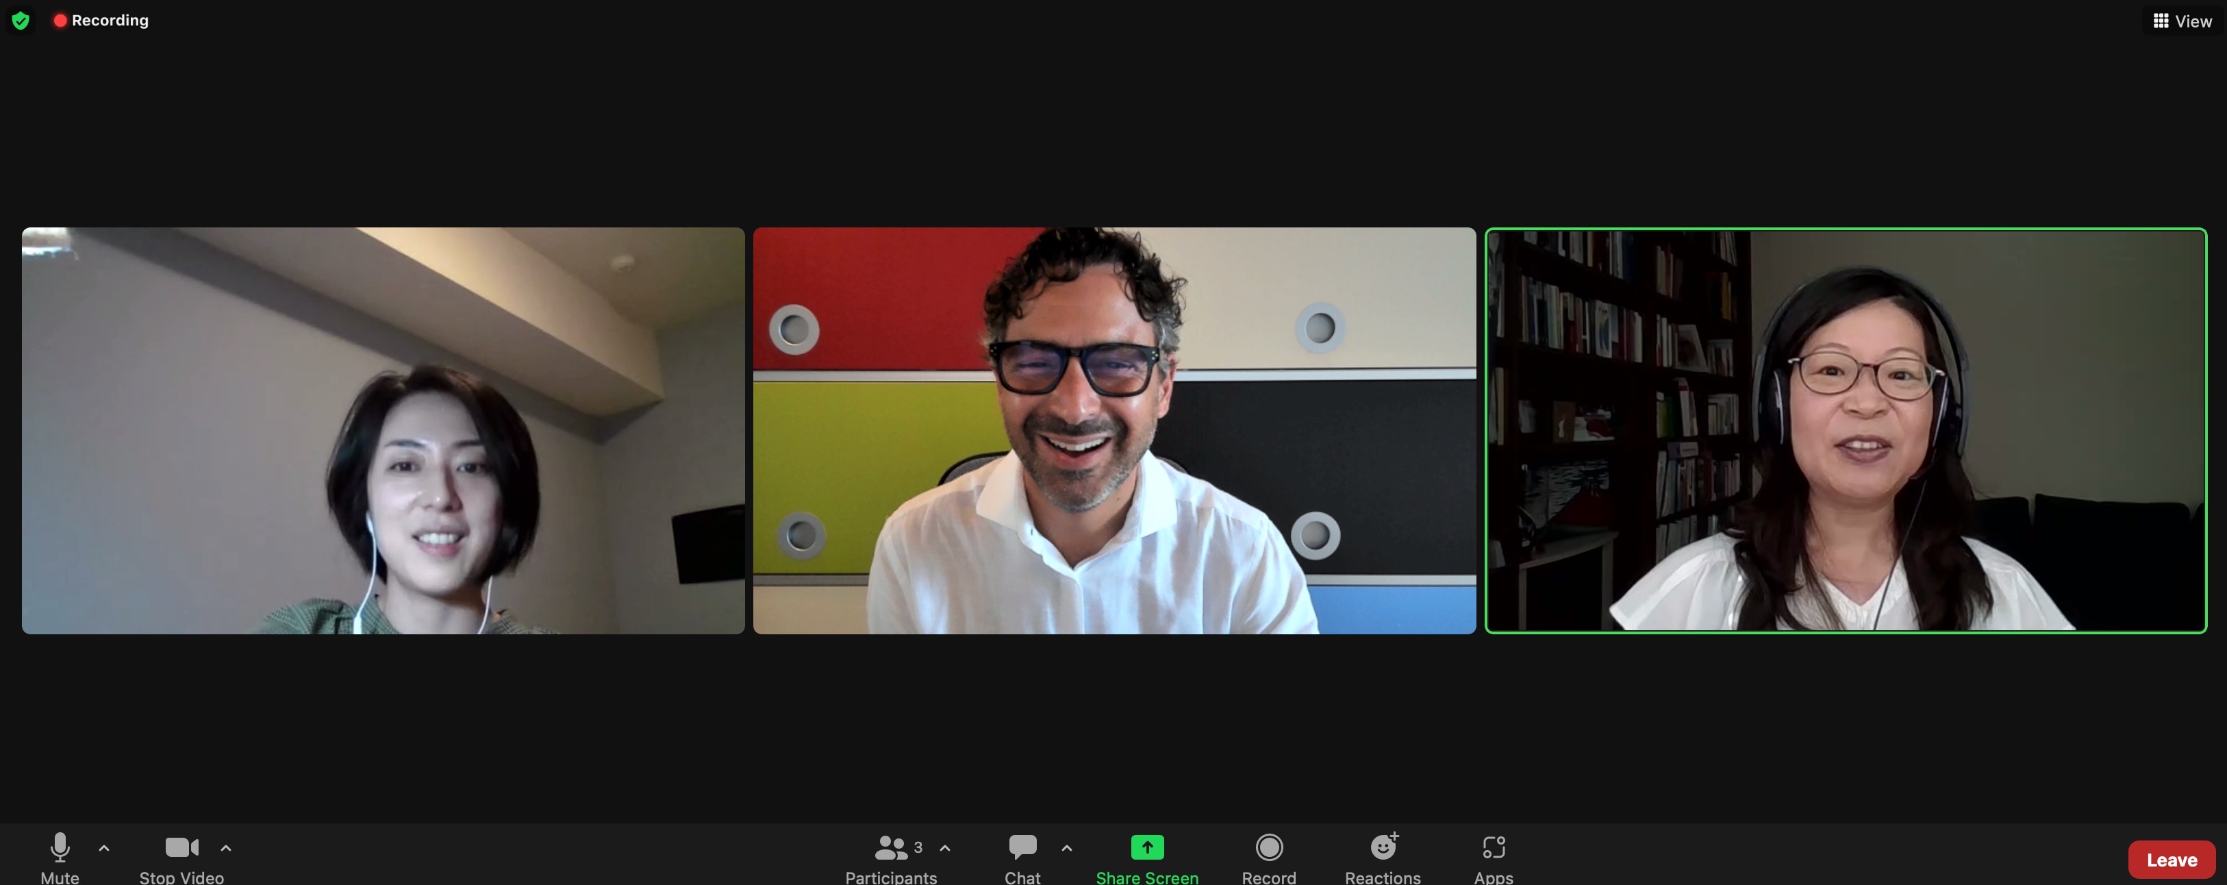The width and height of the screenshot is (2227, 885).
Task: Select the active speaker's highlighted video tile
Action: point(1845,431)
